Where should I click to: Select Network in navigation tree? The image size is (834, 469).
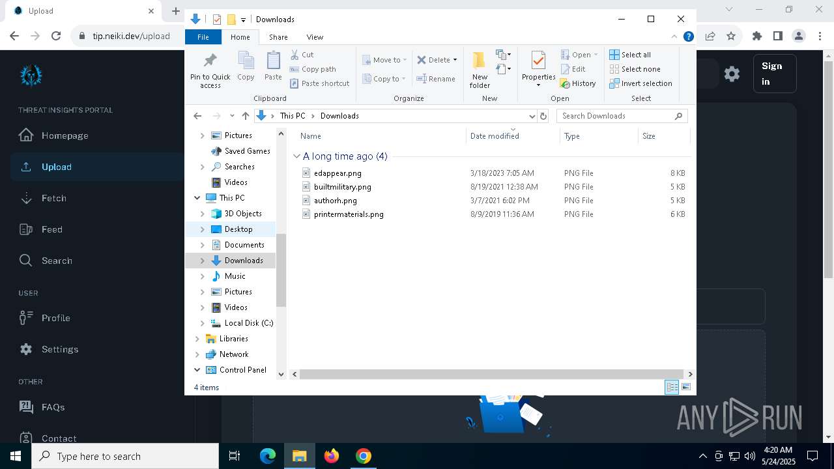234,354
